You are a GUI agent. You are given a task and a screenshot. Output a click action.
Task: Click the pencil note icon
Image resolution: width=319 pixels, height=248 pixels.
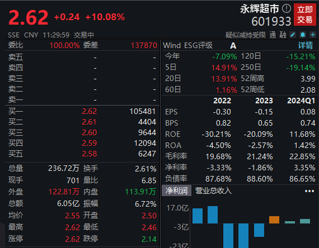293,35
